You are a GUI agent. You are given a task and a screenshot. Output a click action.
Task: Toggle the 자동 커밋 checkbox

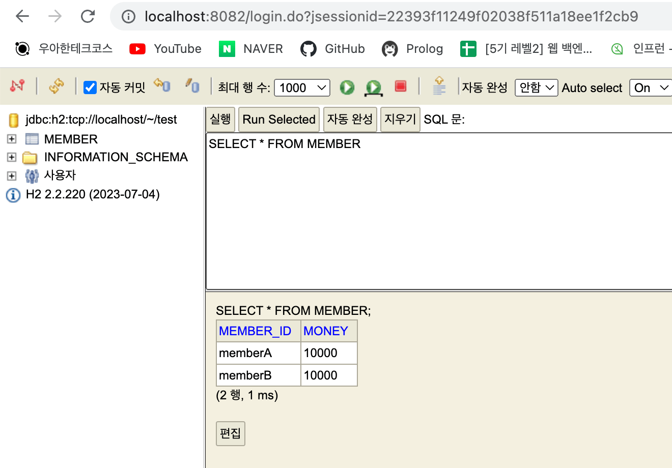coord(90,87)
